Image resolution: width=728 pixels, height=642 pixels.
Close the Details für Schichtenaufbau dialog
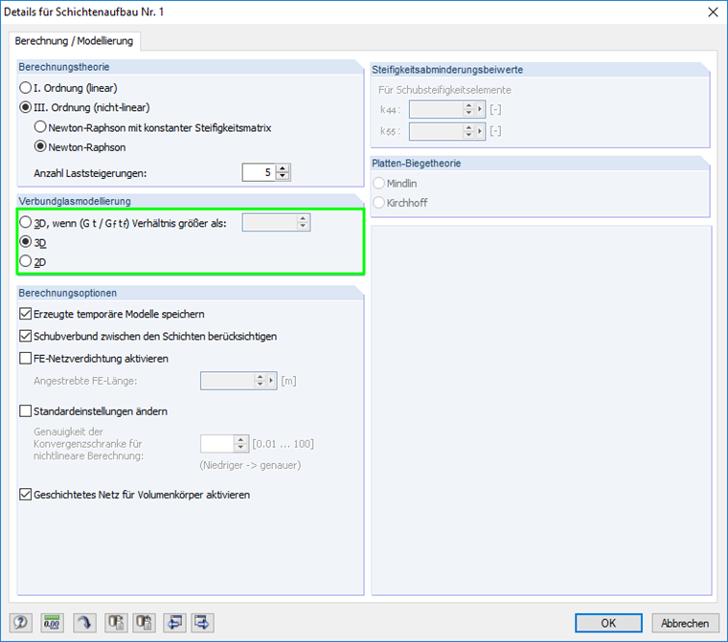[x=713, y=12]
